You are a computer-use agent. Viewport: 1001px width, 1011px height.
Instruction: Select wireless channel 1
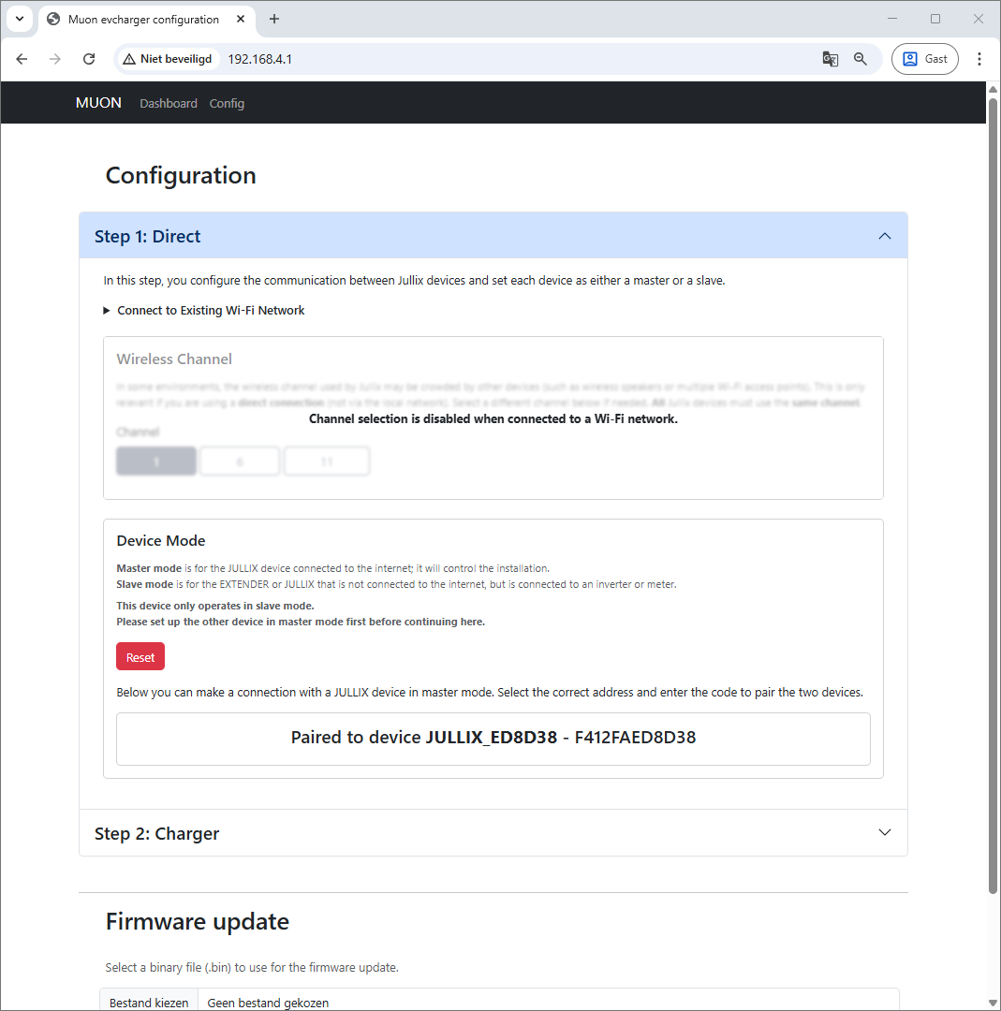pos(156,462)
